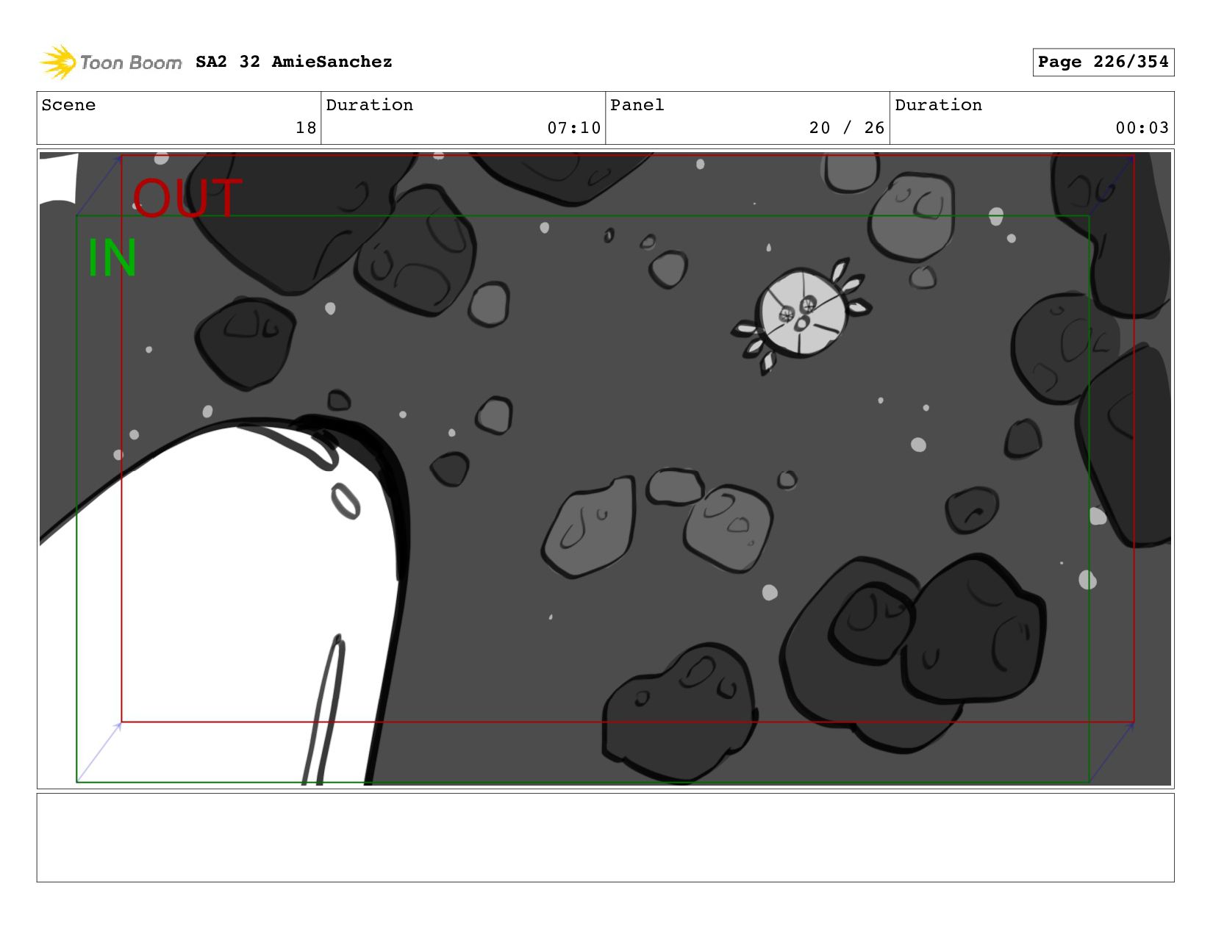Click the empty notes box below the panel
The image size is (1213, 937).
[x=605, y=837]
